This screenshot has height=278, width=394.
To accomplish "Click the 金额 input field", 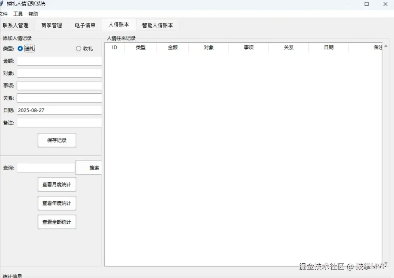I will click(59, 61).
